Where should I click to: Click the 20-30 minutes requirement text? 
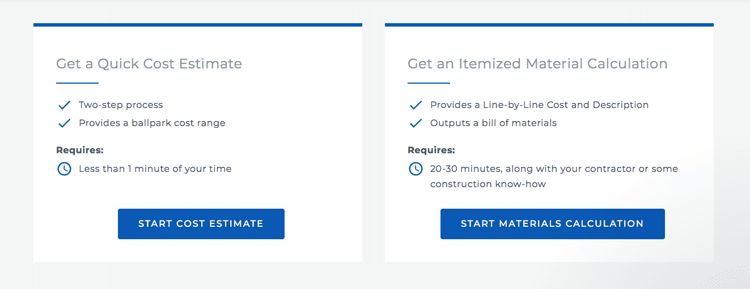pos(554,169)
